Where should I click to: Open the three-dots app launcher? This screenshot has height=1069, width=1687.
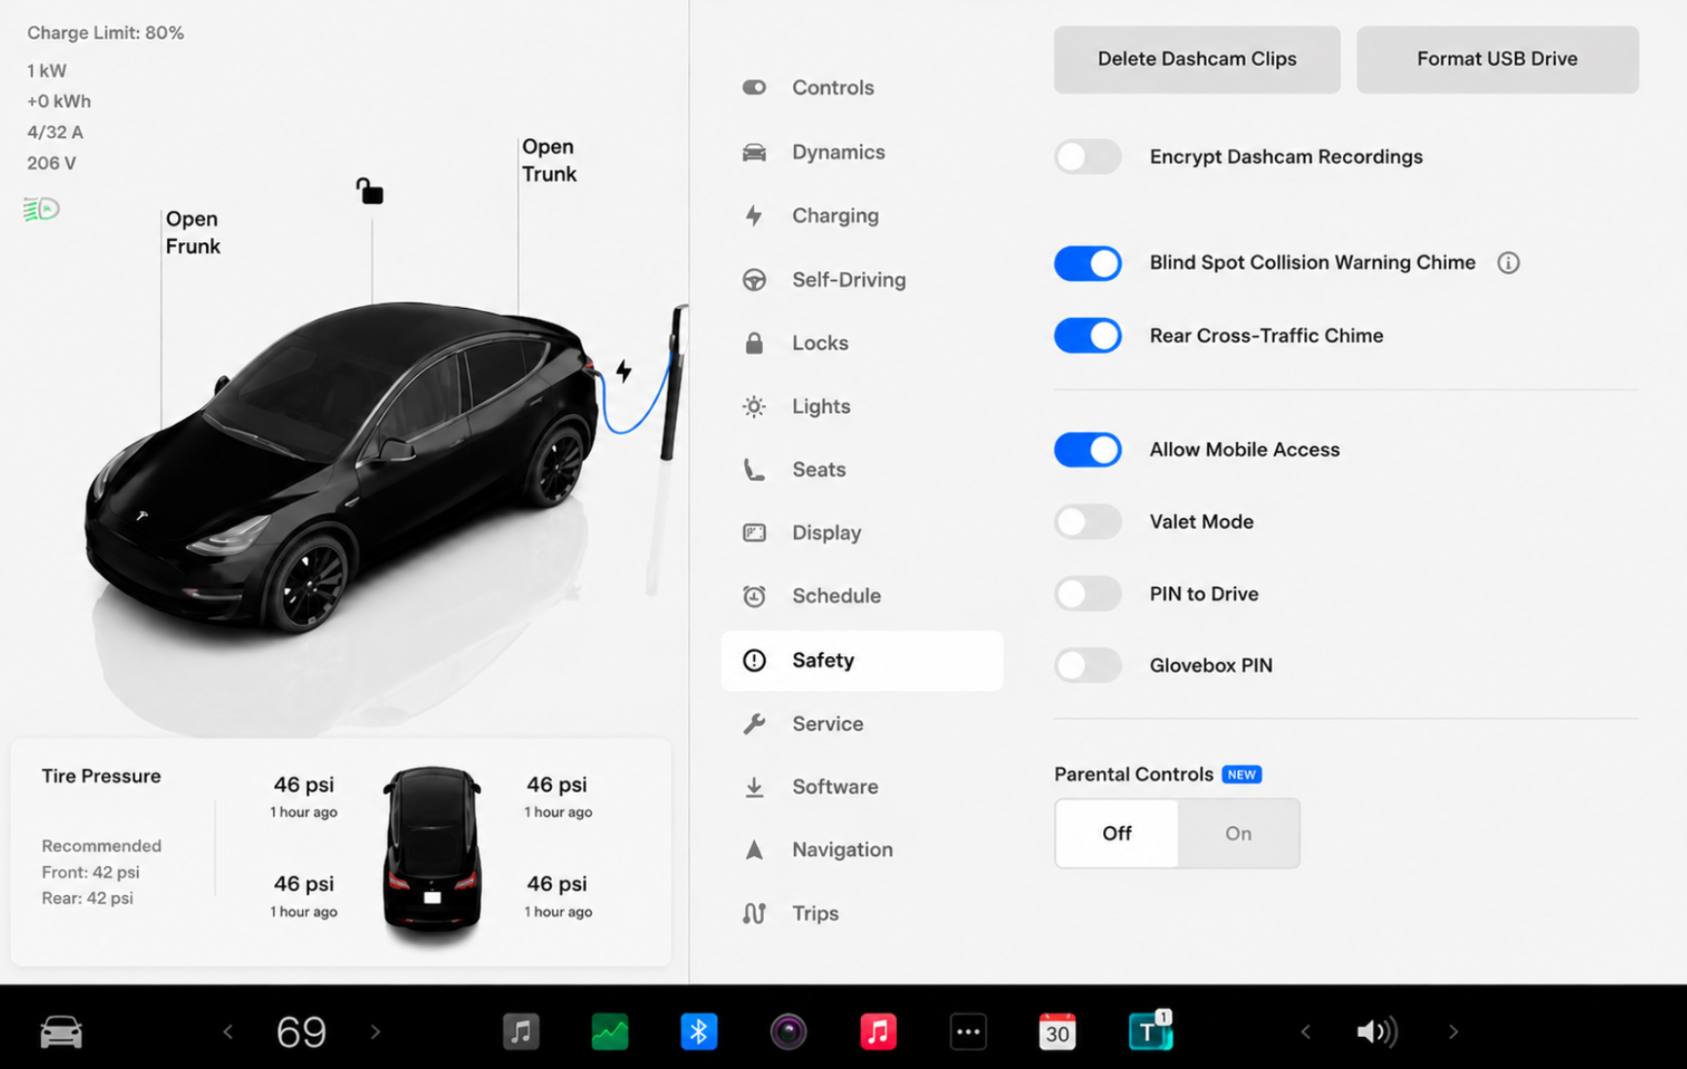(x=968, y=1031)
